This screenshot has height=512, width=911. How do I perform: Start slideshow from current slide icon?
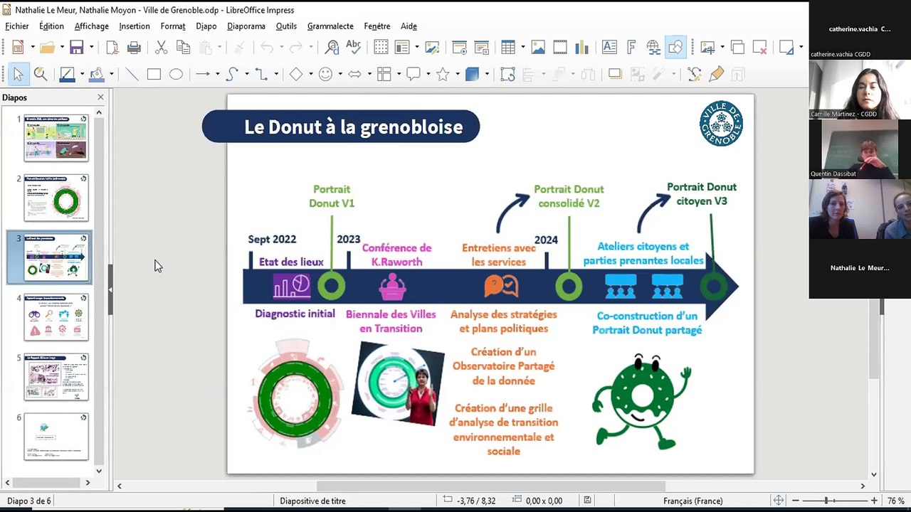tap(481, 48)
